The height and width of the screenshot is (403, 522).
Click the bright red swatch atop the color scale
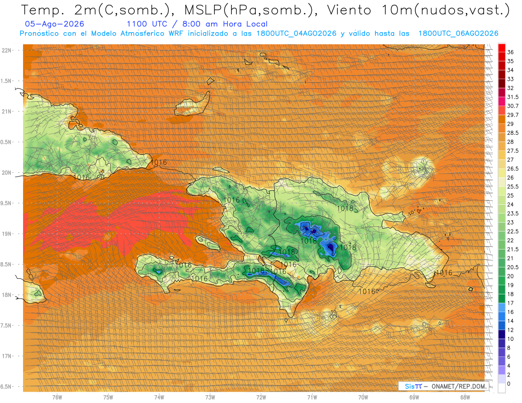point(502,47)
